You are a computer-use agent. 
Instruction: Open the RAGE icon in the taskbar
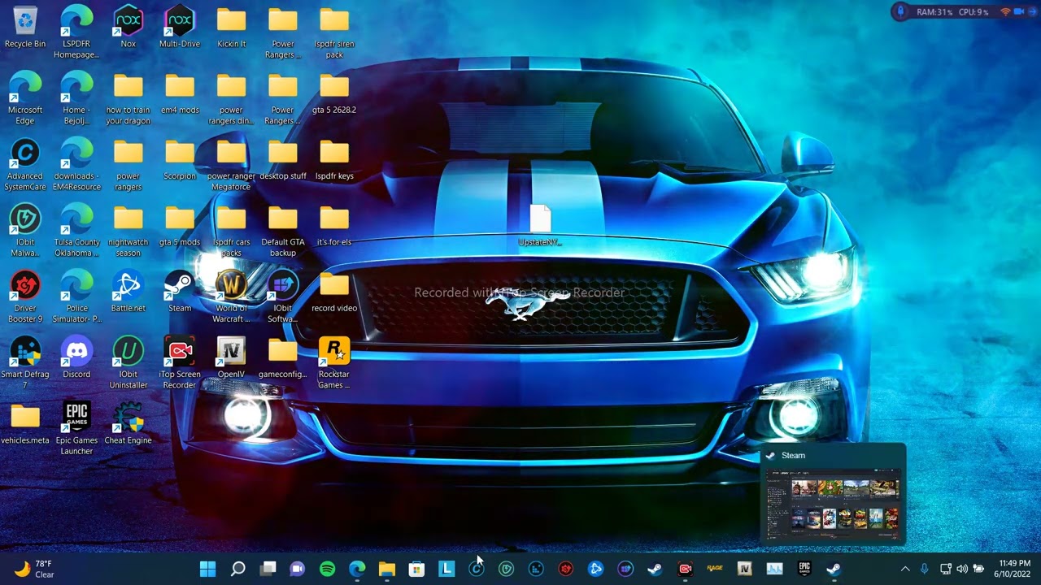715,569
